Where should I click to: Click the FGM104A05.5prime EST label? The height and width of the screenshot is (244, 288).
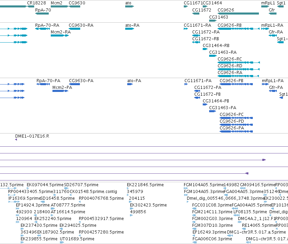204,185
